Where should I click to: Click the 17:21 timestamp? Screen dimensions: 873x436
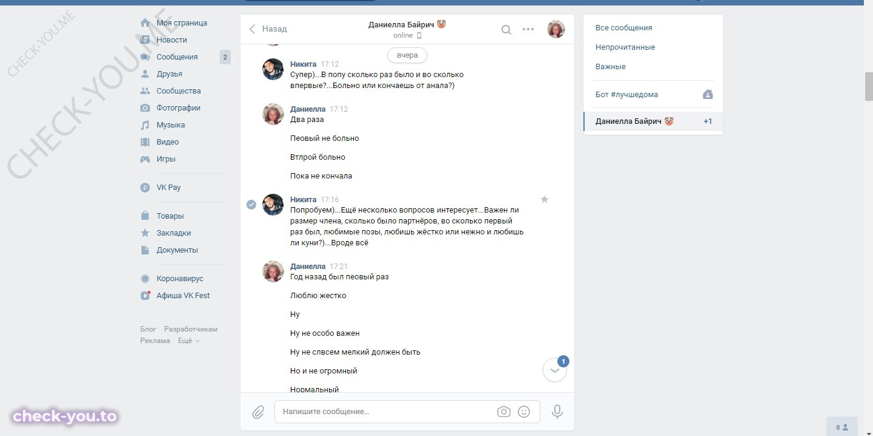(338, 267)
